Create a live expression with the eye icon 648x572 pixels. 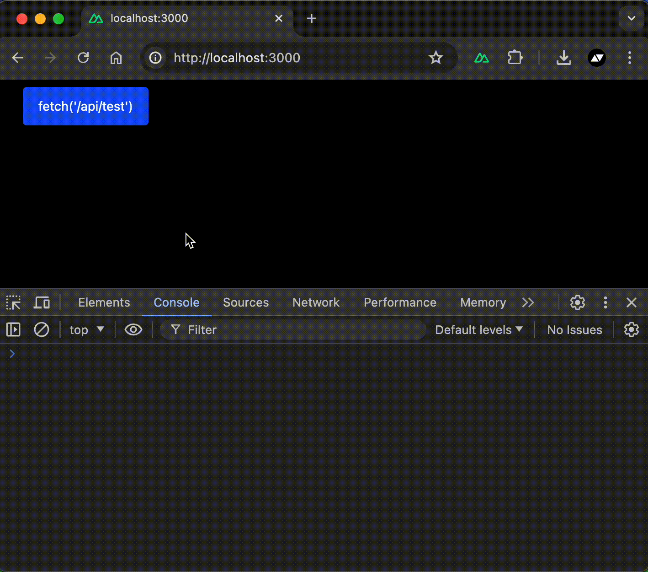coord(133,329)
